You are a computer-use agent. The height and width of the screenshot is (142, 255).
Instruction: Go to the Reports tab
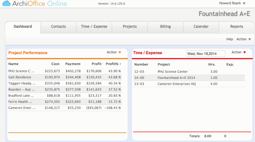point(237,26)
